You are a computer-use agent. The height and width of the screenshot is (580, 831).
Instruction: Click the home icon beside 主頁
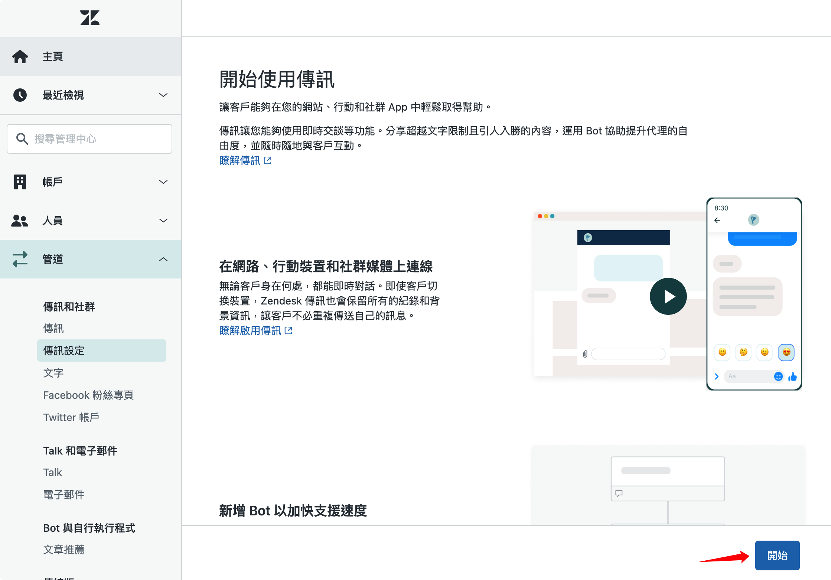(20, 56)
